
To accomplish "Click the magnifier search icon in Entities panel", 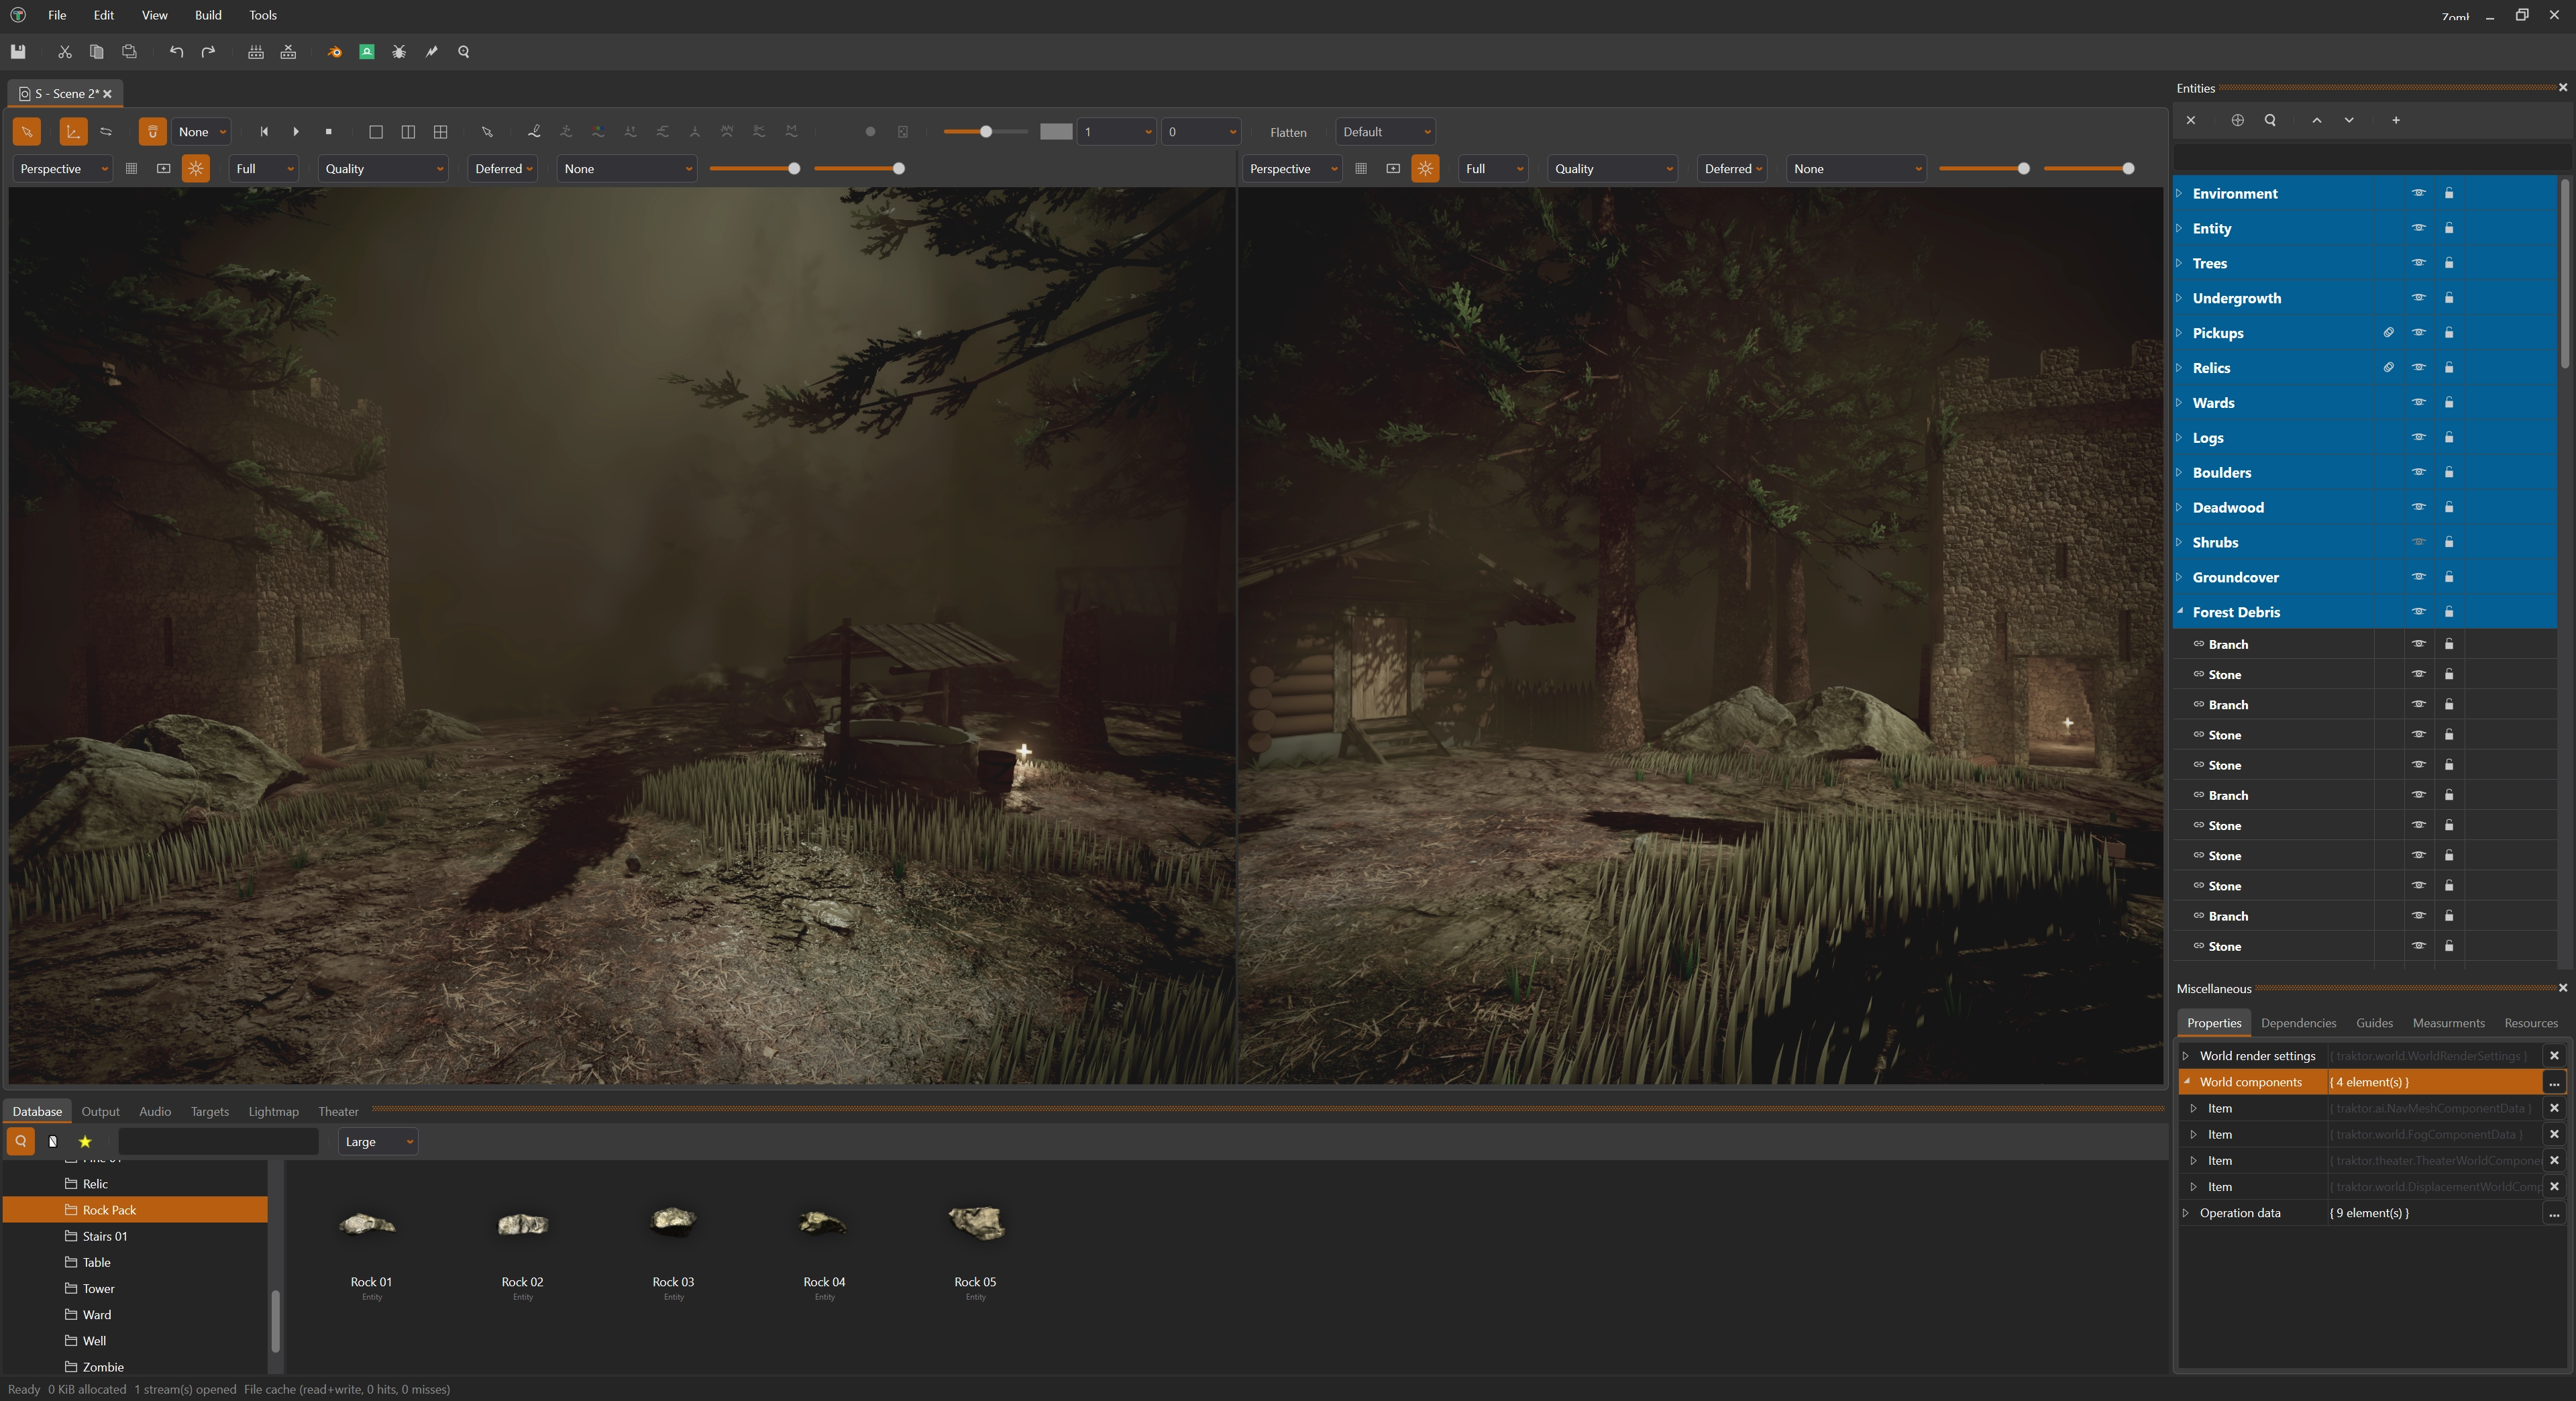I will [2270, 120].
